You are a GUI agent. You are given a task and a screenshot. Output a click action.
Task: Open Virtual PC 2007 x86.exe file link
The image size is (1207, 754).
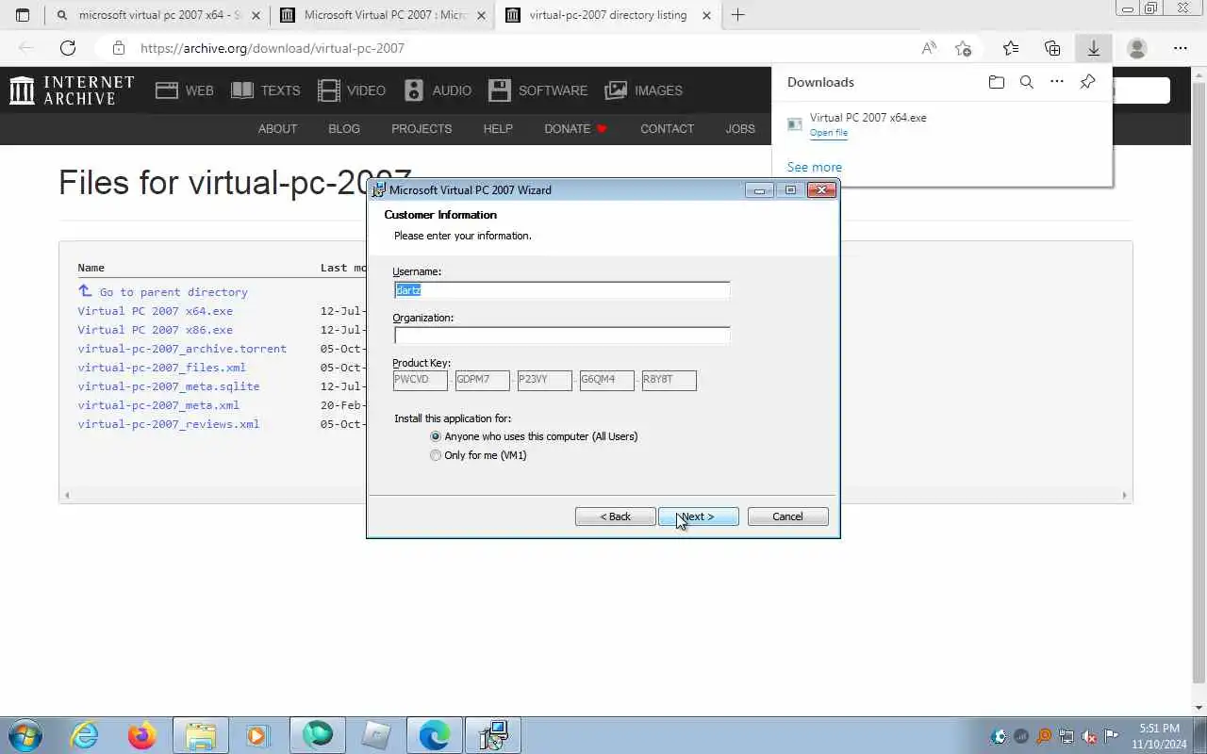(x=155, y=330)
